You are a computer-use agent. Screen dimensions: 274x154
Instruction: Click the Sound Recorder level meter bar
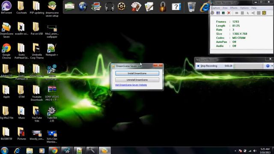coord(248,66)
